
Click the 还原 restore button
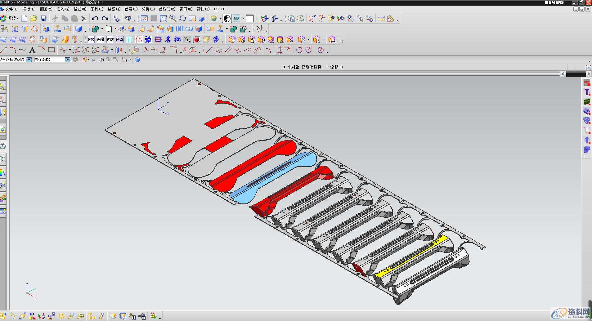pyautogui.click(x=120, y=39)
